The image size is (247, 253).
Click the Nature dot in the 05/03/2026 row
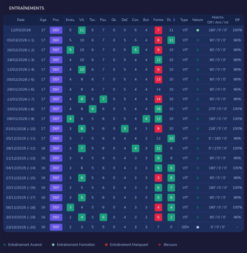[x=197, y=40]
